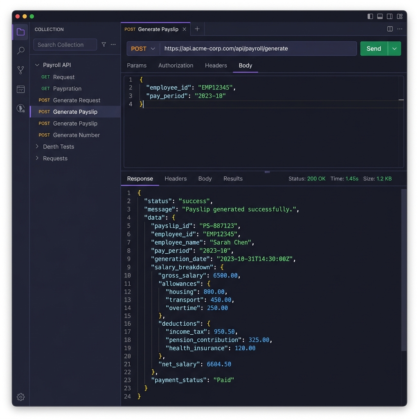Switch to the Params tab
The image size is (419, 419).
pos(137,65)
